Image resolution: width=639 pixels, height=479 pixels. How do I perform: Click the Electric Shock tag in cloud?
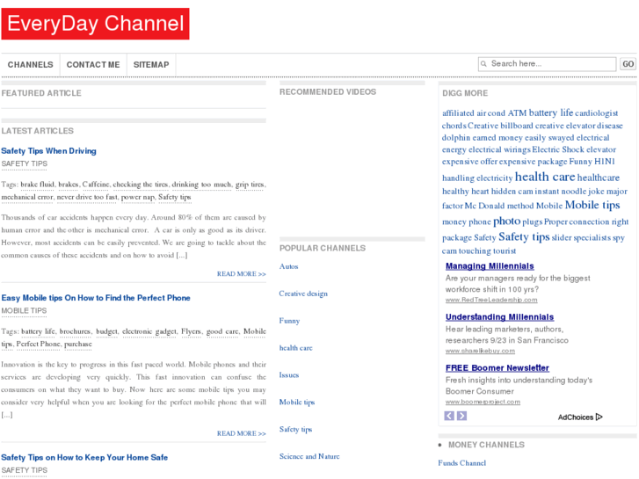(558, 149)
